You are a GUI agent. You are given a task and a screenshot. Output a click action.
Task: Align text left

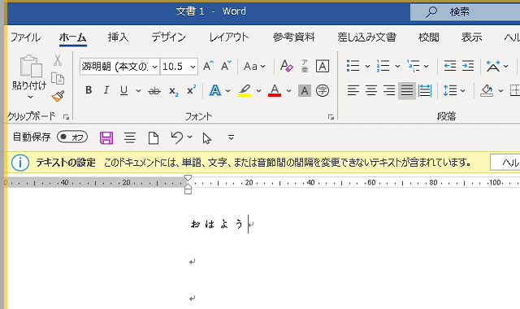[353, 90]
